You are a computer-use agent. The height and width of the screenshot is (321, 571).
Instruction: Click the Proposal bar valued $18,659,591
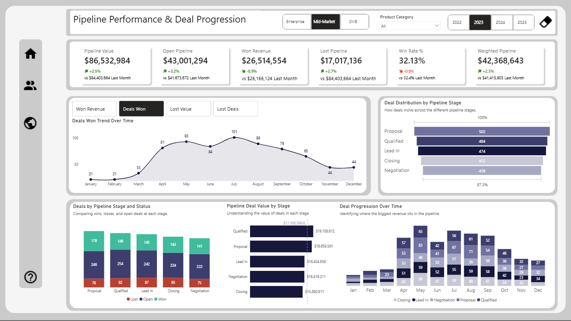coord(281,247)
